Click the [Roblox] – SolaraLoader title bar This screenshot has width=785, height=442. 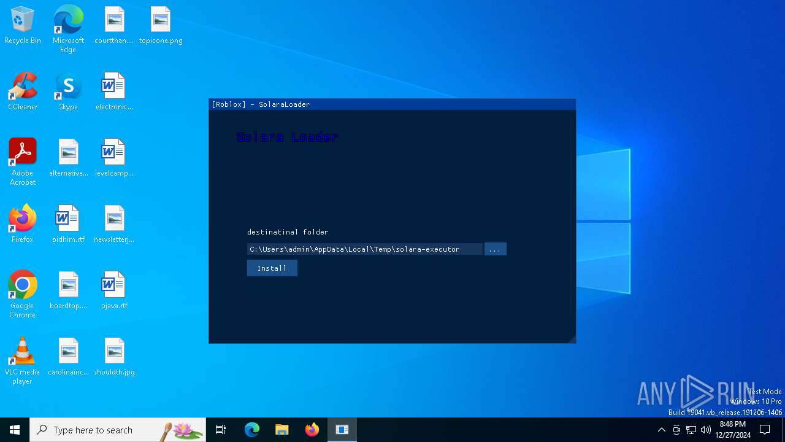(x=392, y=104)
